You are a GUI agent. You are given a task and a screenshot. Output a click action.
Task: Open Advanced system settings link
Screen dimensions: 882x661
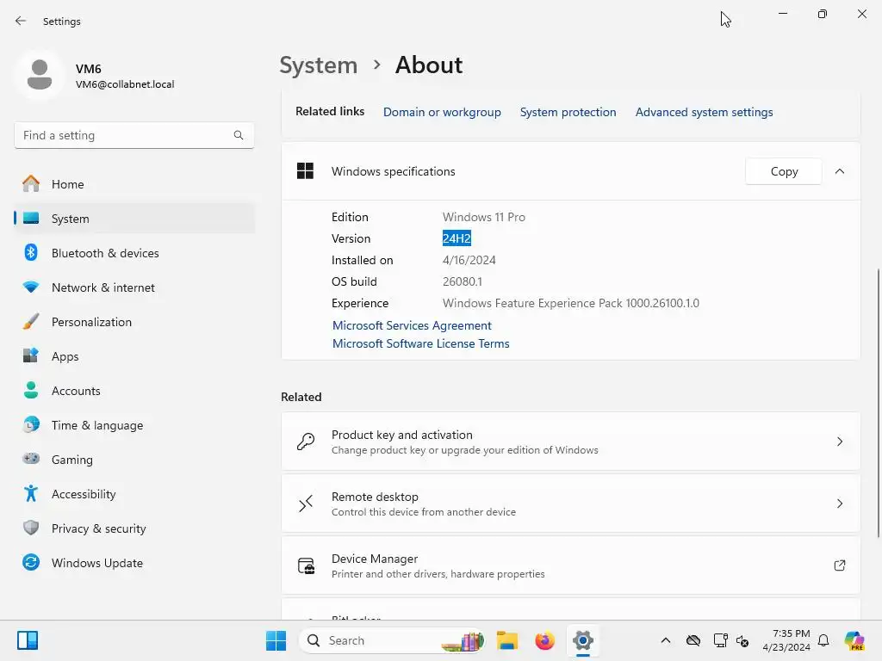coord(705,112)
